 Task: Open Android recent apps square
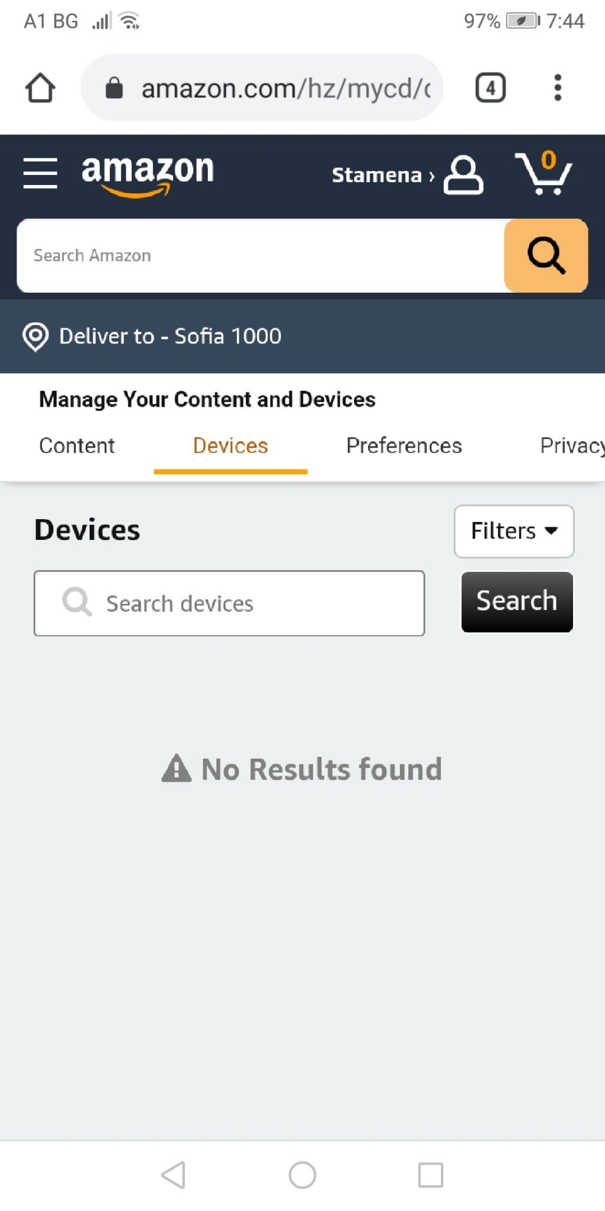point(431,1175)
